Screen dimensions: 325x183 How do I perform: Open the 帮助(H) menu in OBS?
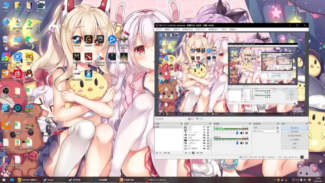click(x=232, y=29)
